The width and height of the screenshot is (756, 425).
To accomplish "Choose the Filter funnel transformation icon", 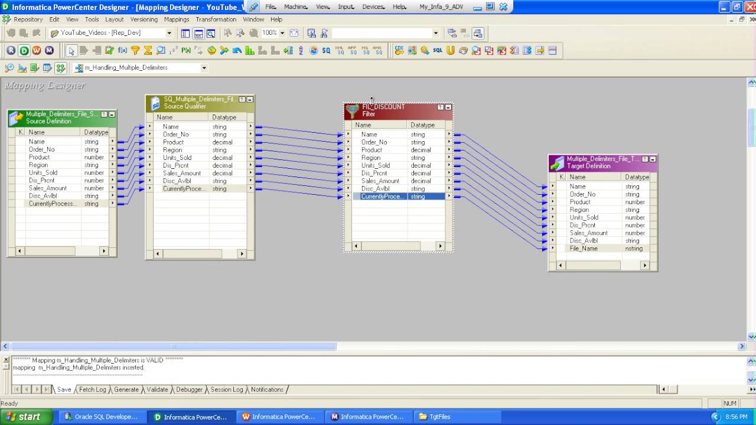I will 135,51.
